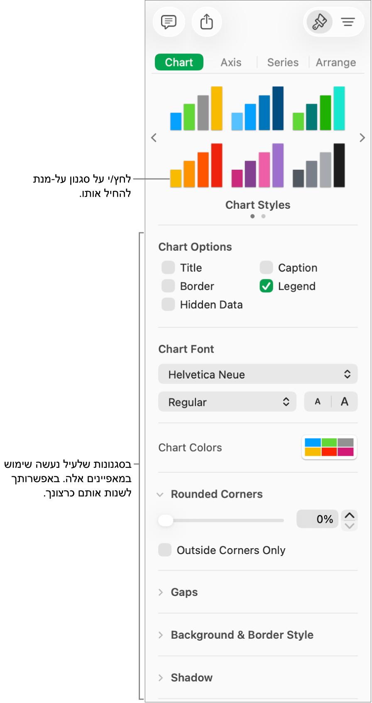Open the Share icon in toolbar
This screenshot has width=372, height=703.
pos(206,22)
